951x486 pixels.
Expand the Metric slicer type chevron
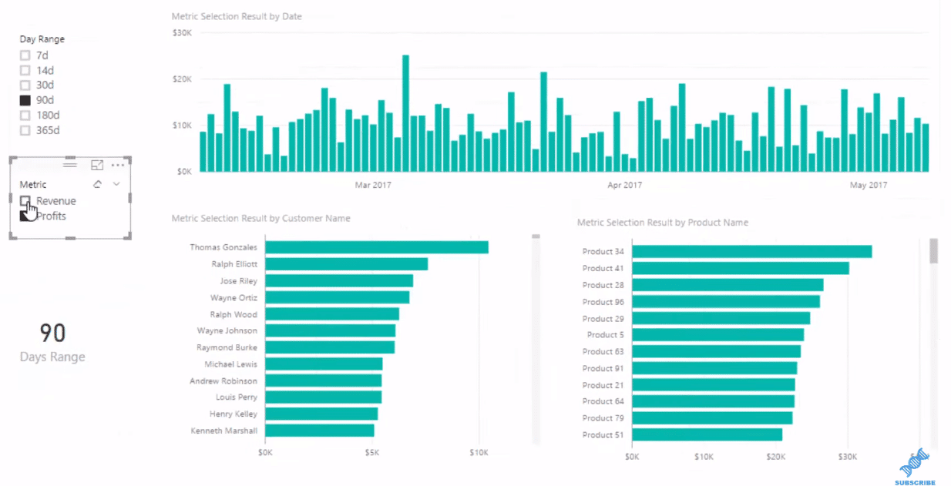click(116, 184)
